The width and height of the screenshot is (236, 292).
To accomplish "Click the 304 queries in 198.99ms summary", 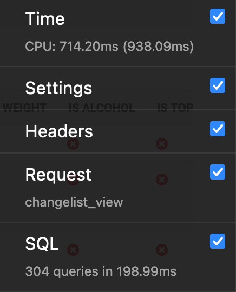I will [x=101, y=271].
